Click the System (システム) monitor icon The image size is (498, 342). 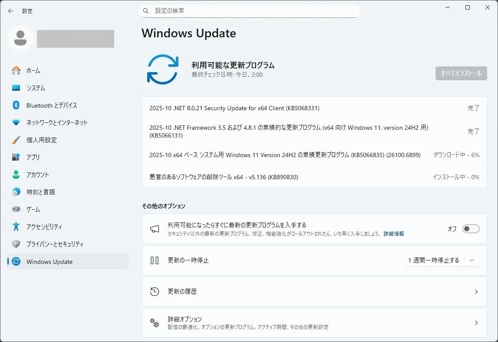point(16,88)
